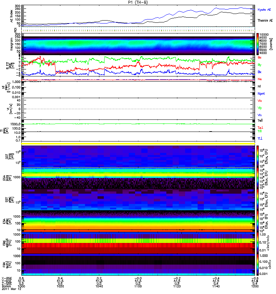Click the 1000 time tick label
The image size is (276, 294).
click(x=21, y=286)
